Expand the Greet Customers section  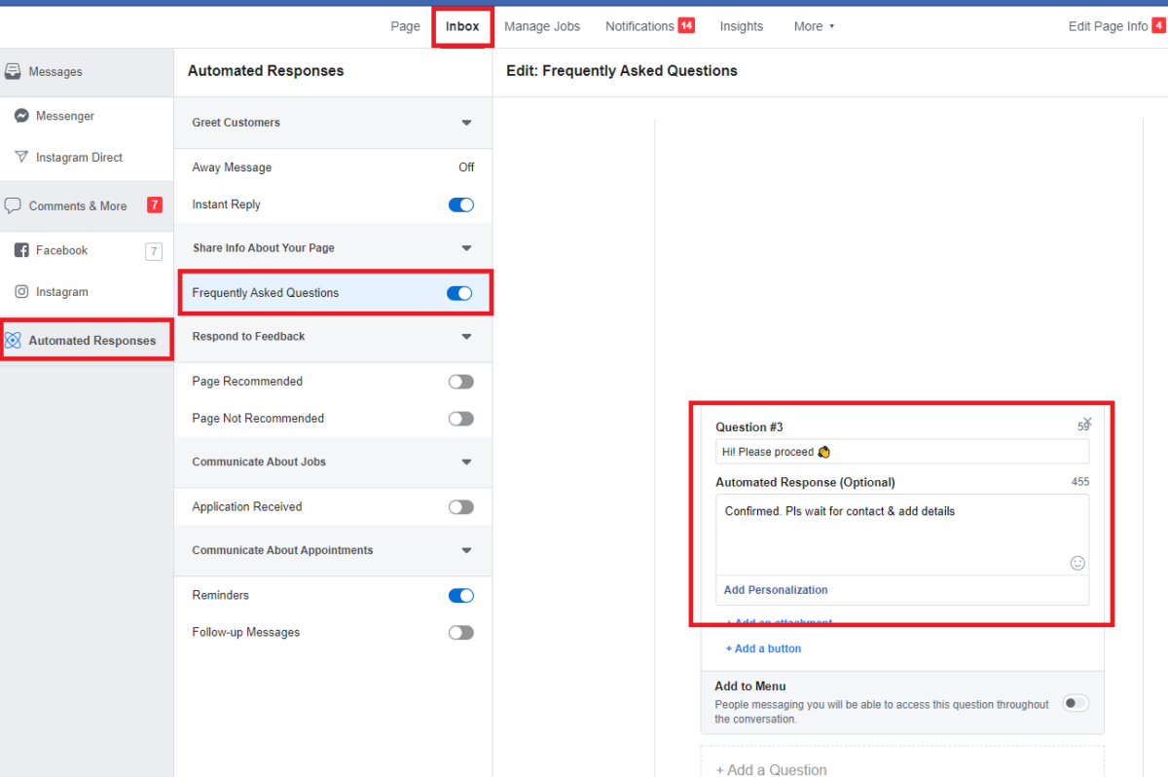point(466,123)
